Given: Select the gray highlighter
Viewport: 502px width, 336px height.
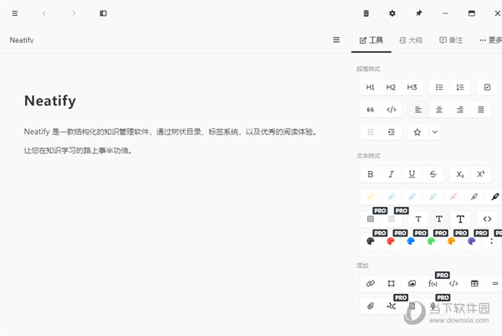Looking at the screenshot, I should [x=474, y=197].
